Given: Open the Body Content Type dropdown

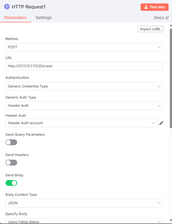Looking at the screenshot, I should click(84, 203).
